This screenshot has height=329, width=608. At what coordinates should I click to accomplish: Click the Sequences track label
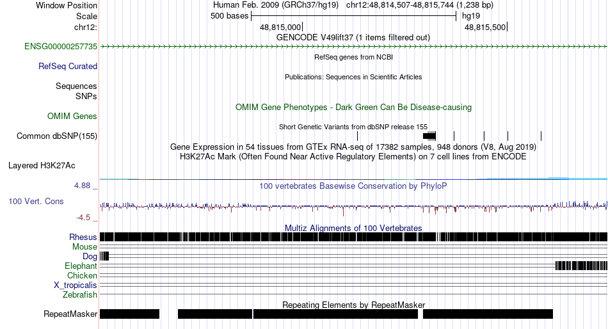(76, 86)
